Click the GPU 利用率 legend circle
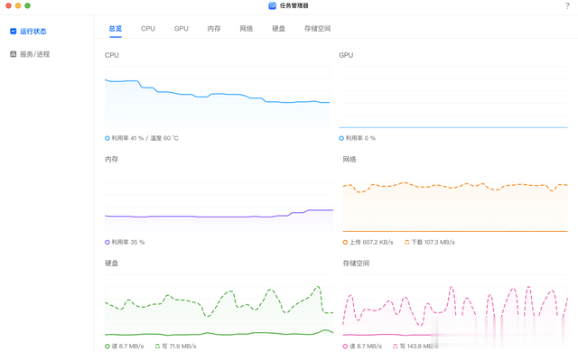The image size is (578, 352). pos(341,138)
